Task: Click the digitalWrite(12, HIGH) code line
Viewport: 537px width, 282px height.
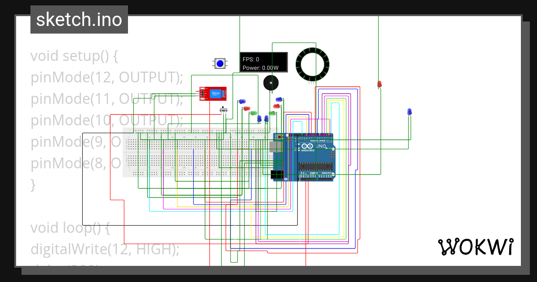Action: pyautogui.click(x=105, y=248)
